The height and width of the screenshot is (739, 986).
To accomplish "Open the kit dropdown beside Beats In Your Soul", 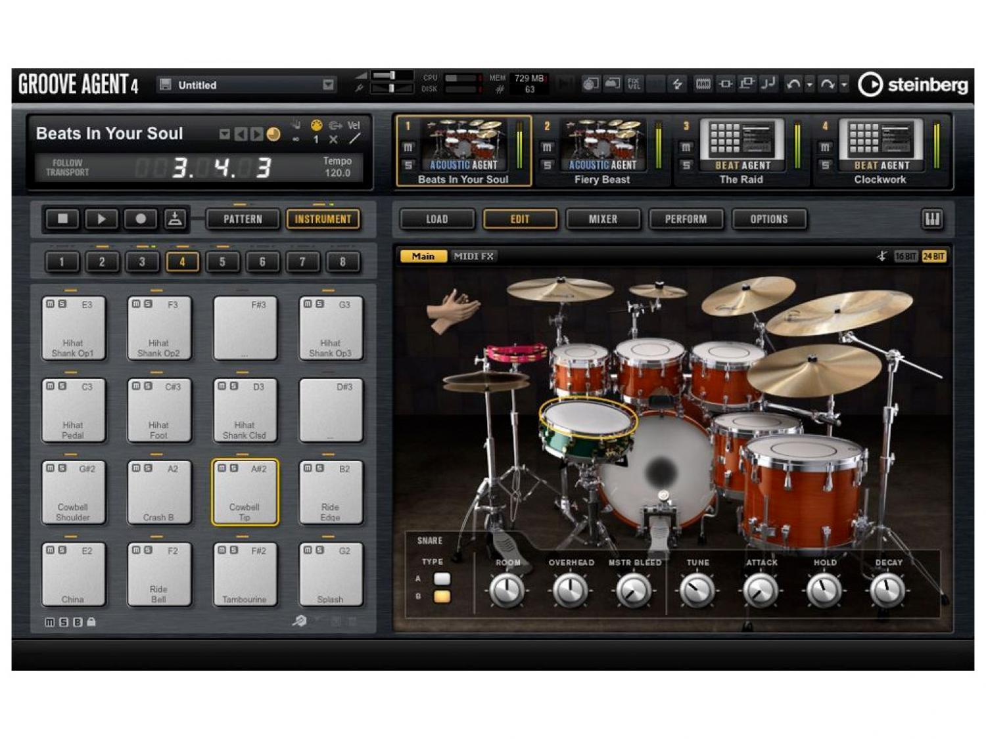I will [x=224, y=135].
